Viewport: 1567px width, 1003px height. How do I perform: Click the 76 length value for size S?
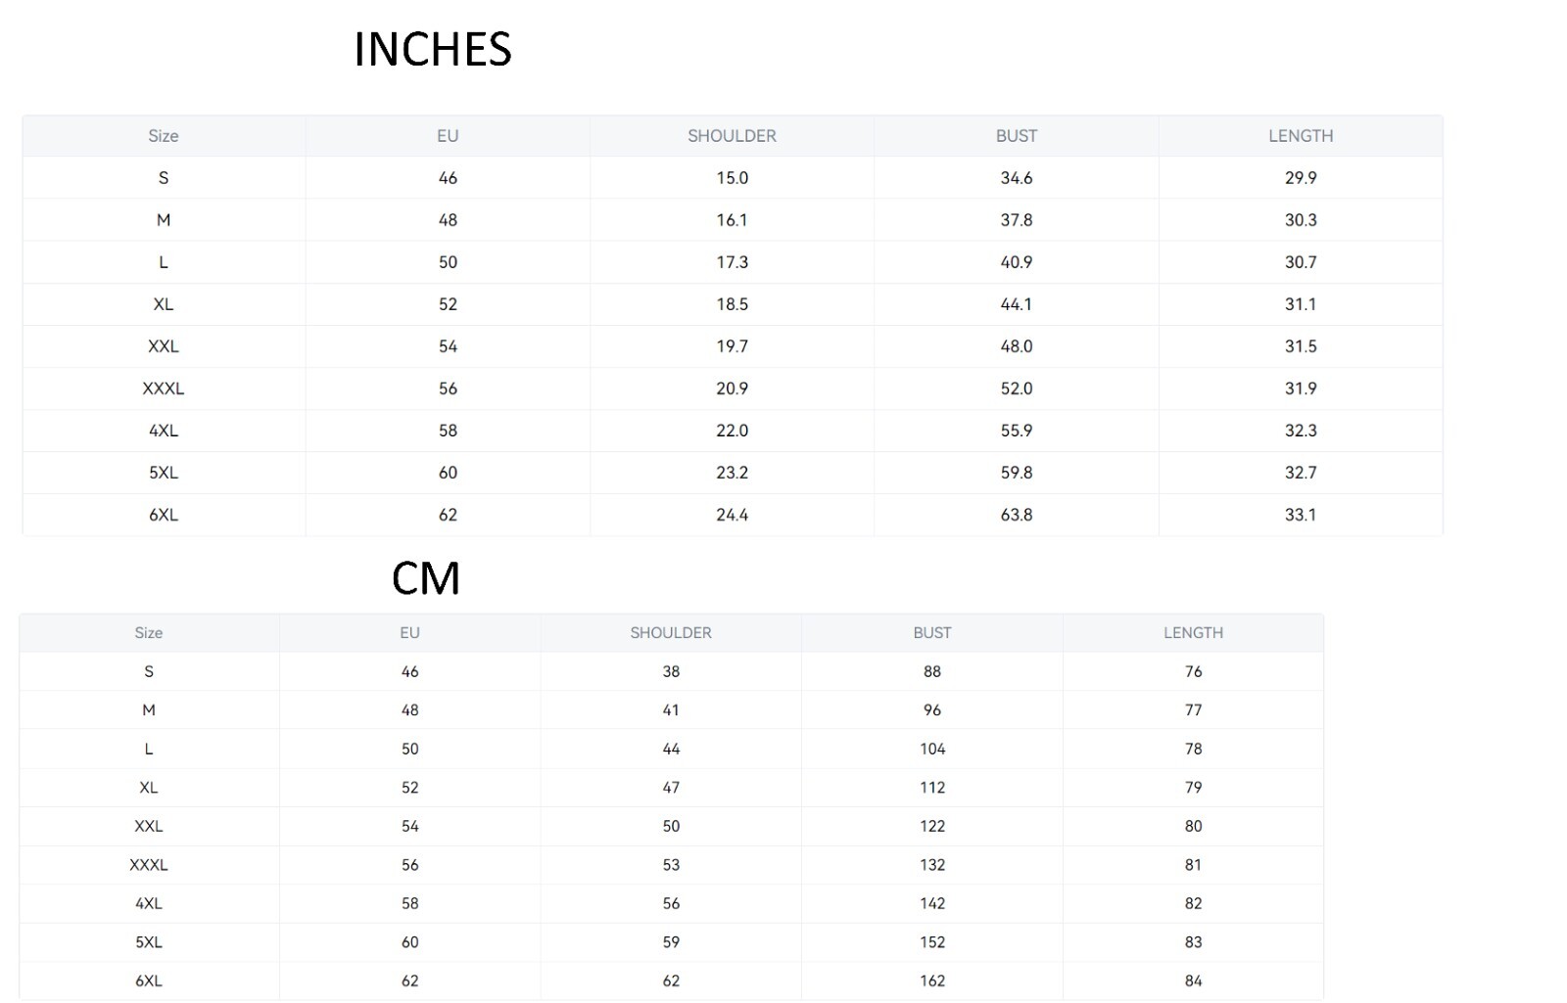[x=1193, y=672]
